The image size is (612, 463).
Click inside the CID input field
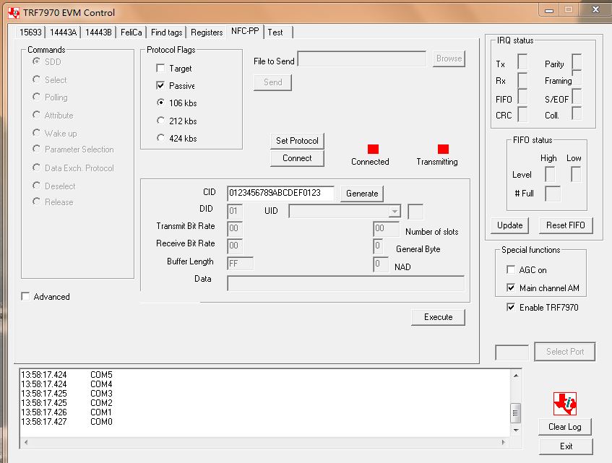coord(280,194)
